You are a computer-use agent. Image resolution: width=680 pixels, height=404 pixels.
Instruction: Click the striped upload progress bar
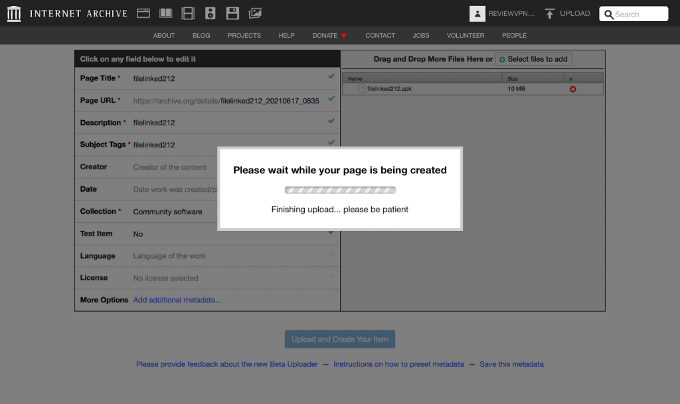point(340,190)
